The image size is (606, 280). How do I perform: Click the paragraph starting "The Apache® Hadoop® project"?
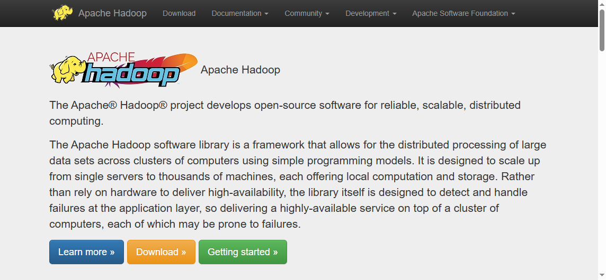[x=285, y=113]
